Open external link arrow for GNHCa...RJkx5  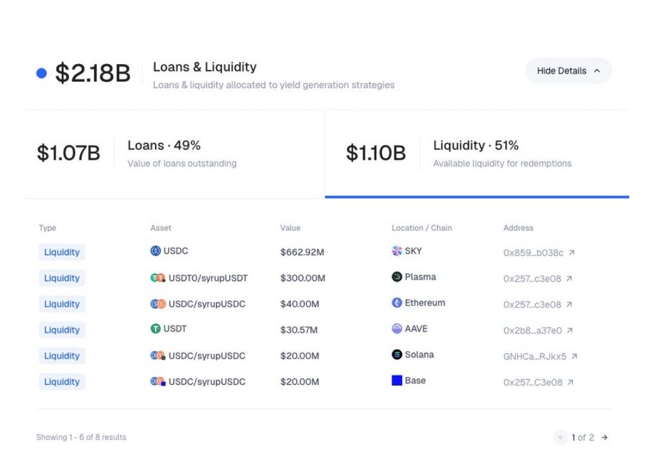(x=574, y=356)
